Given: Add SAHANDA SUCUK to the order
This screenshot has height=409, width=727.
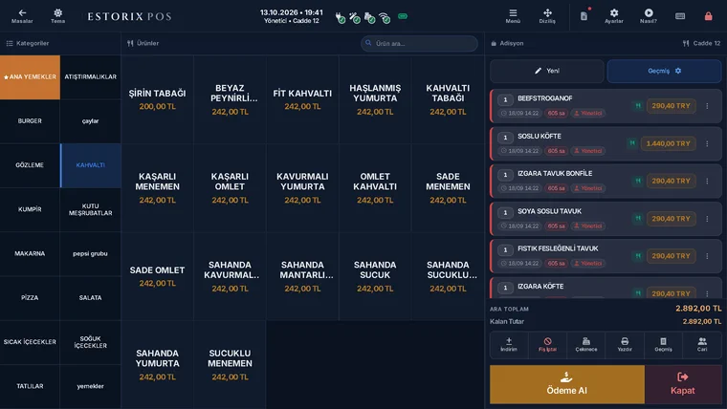Looking at the screenshot, I should click(x=375, y=276).
